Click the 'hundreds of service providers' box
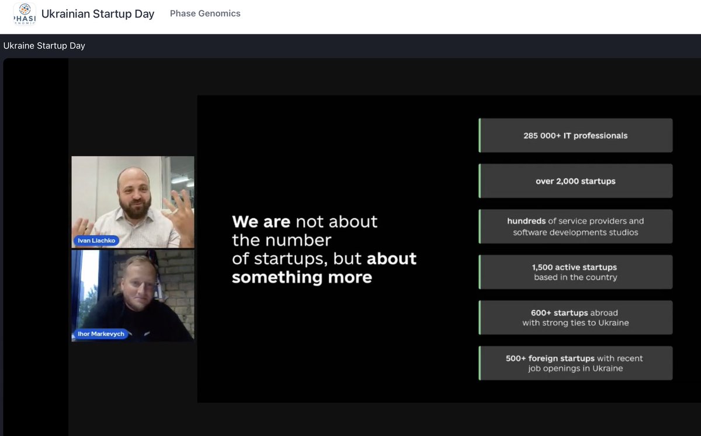The height and width of the screenshot is (436, 701). [x=575, y=226]
